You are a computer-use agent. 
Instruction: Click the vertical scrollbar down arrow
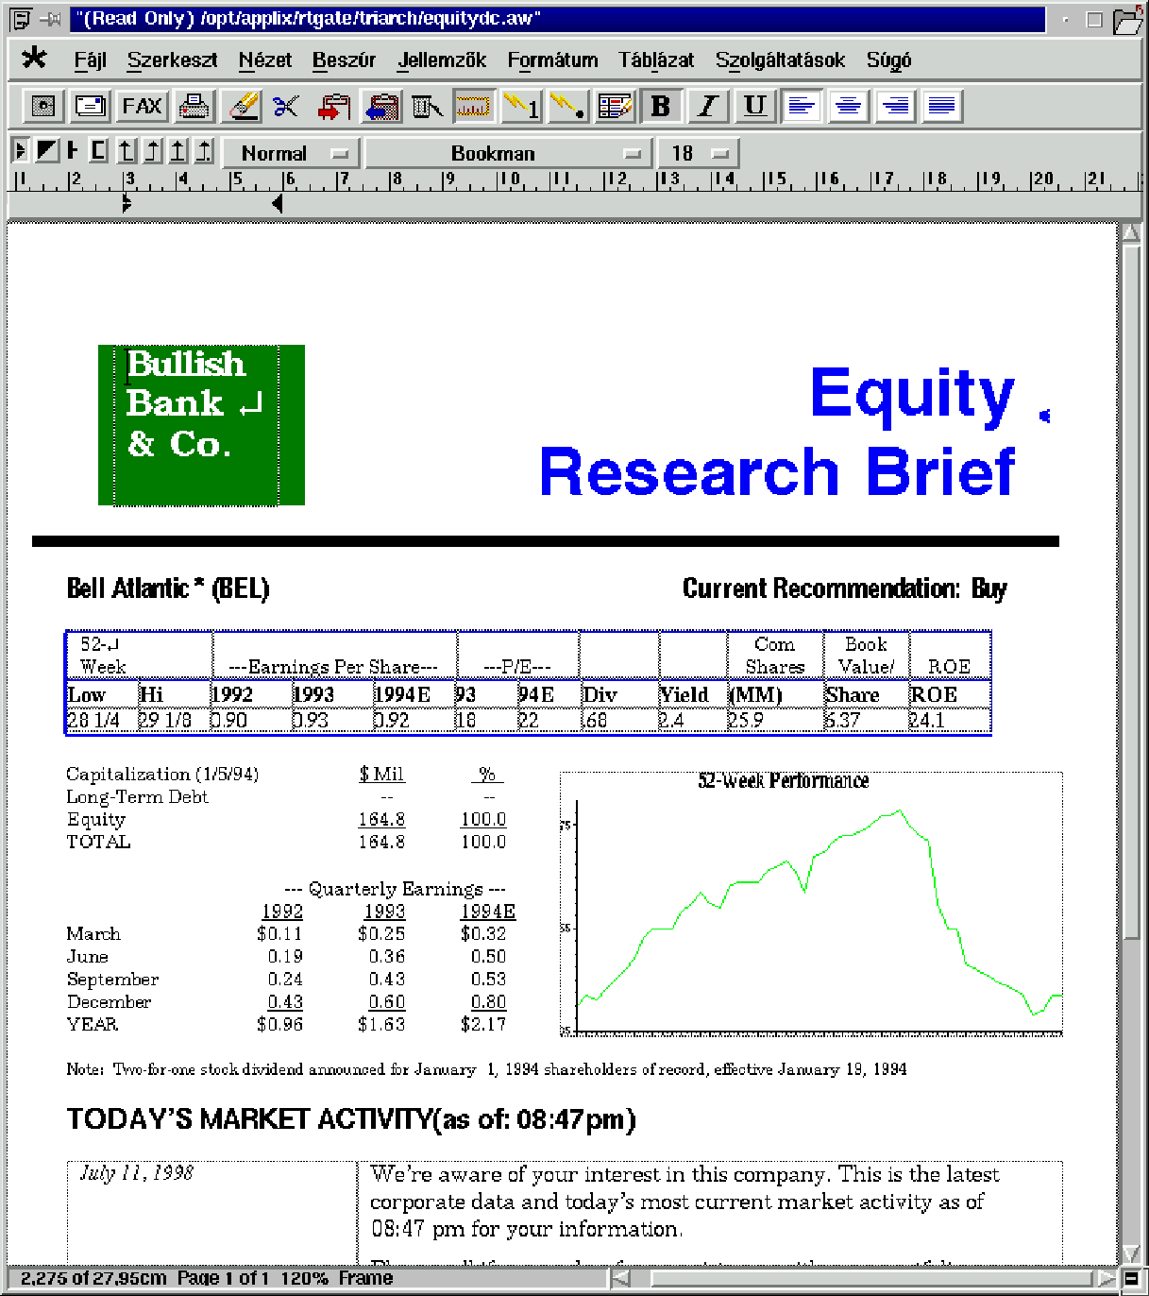[1131, 1253]
